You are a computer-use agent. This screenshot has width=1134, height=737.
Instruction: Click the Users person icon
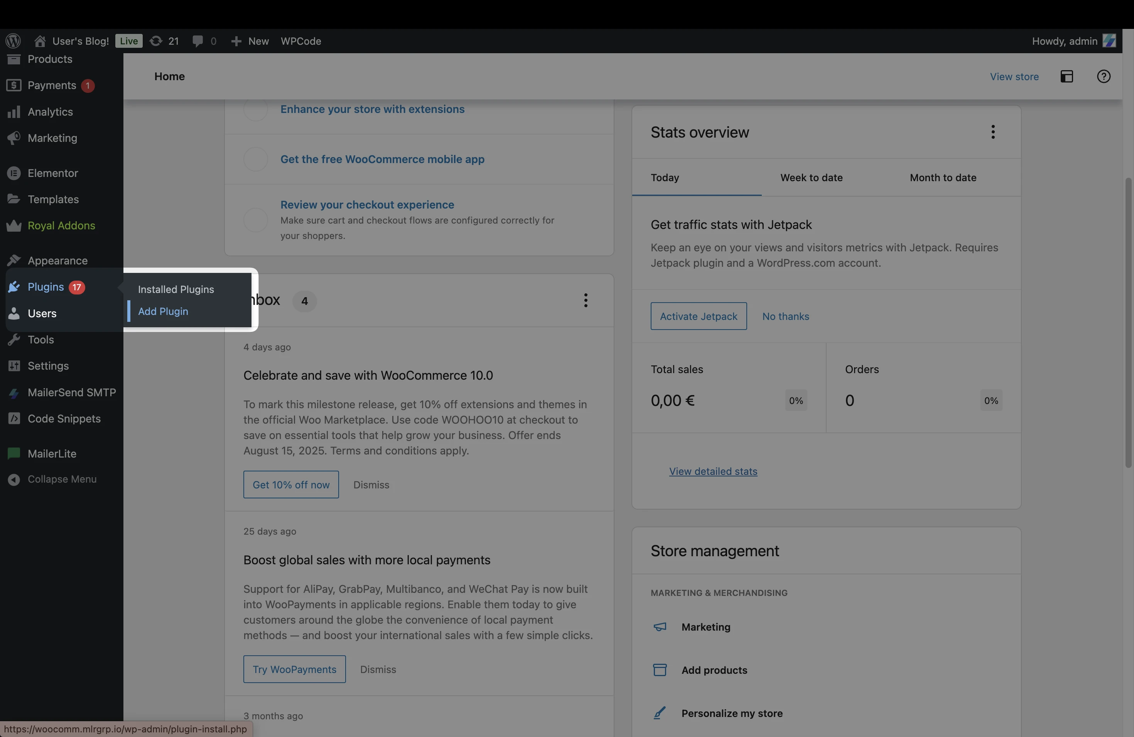click(14, 313)
